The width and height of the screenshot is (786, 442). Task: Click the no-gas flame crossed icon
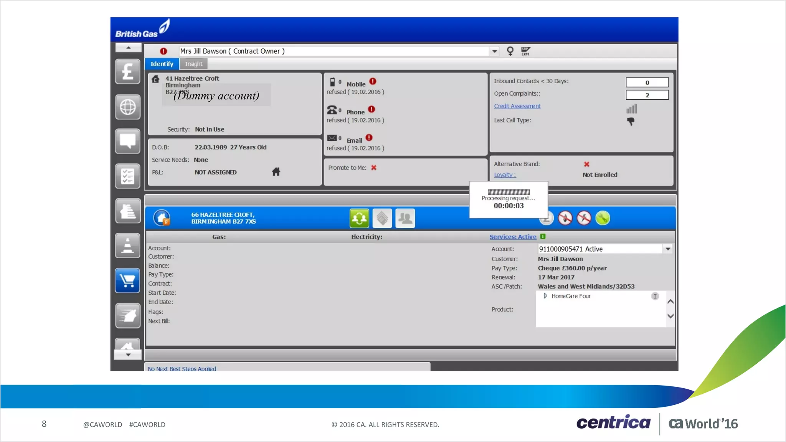click(565, 218)
